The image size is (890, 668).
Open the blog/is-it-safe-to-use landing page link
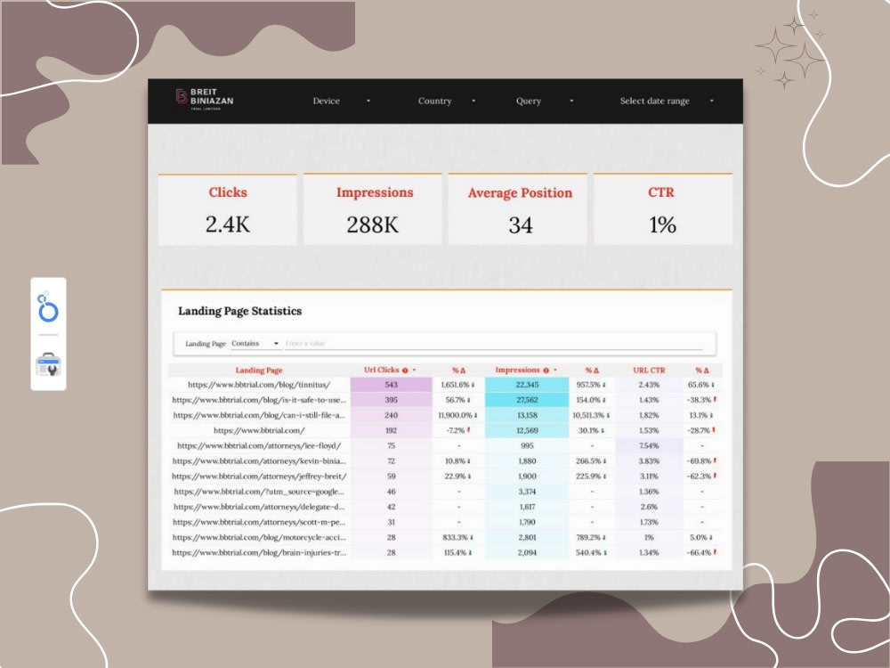(259, 400)
